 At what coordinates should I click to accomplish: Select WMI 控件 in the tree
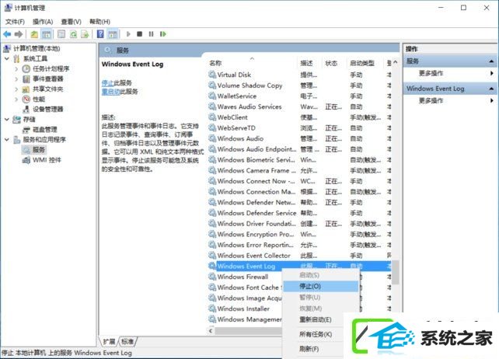pyautogui.click(x=47, y=160)
